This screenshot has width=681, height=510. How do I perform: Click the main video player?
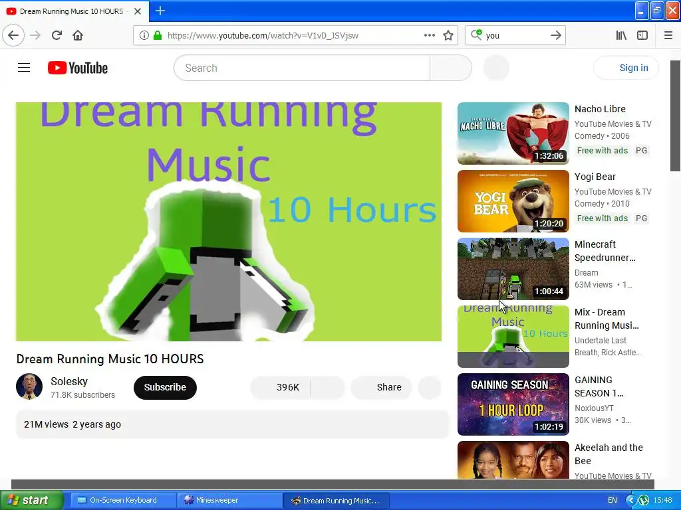(229, 222)
